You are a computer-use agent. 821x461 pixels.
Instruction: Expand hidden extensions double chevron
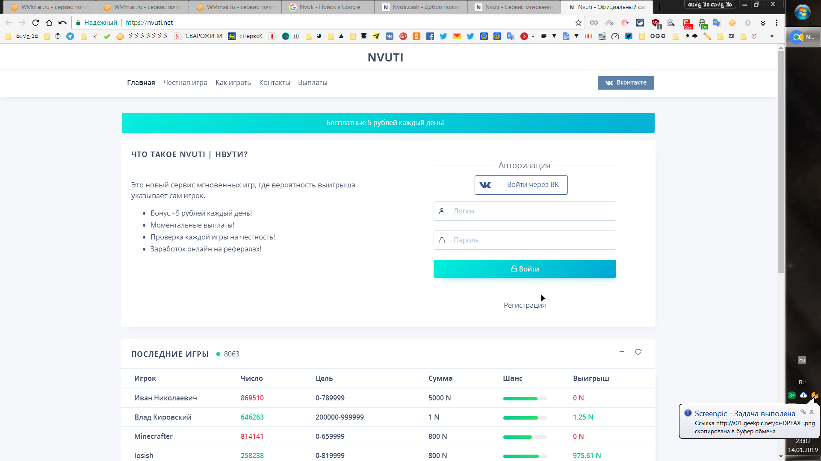tap(763, 23)
